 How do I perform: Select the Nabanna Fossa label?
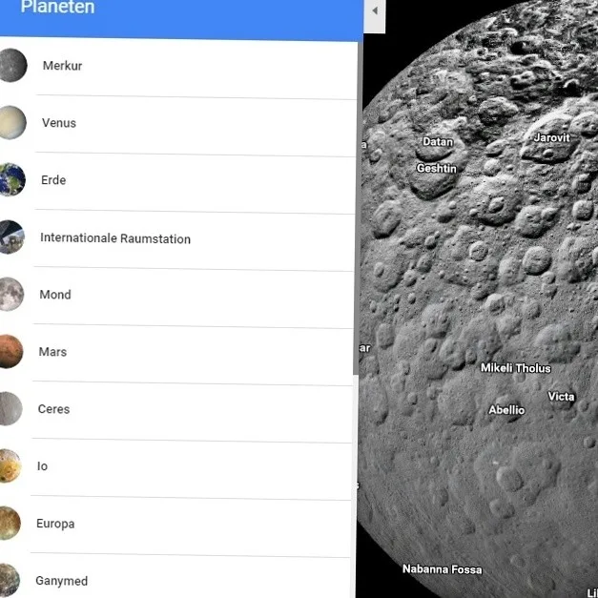(x=442, y=569)
